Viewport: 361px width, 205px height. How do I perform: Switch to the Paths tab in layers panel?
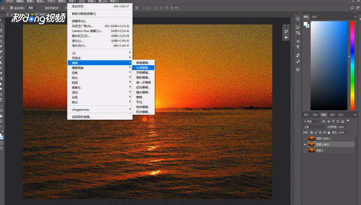click(x=341, y=115)
